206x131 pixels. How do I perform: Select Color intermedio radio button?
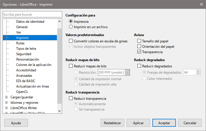[x=144, y=78]
